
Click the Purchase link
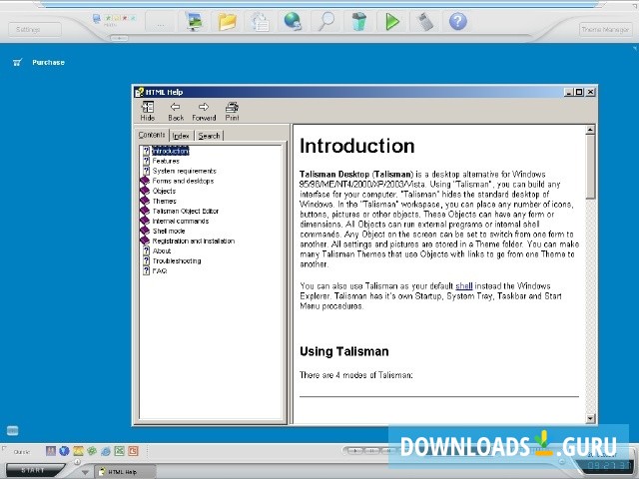tap(49, 62)
